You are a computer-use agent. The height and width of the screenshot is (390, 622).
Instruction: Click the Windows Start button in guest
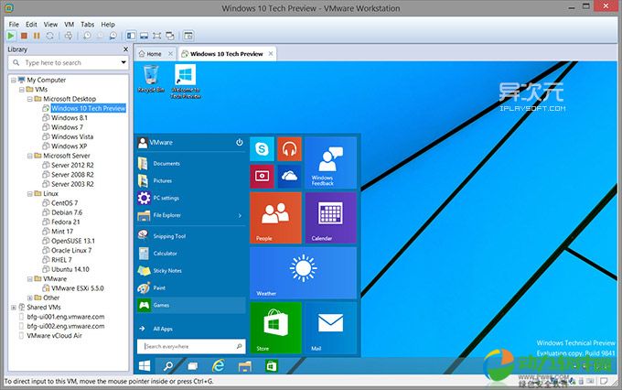pos(145,366)
